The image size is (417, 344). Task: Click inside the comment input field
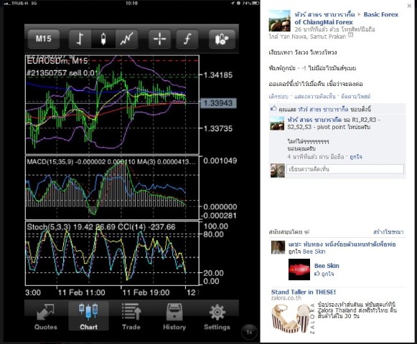pyautogui.click(x=345, y=169)
